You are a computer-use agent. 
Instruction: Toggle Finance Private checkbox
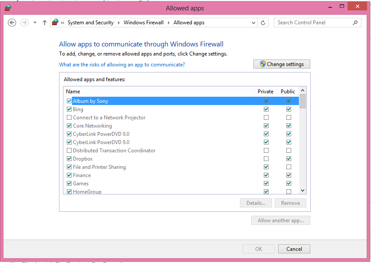pyautogui.click(x=266, y=175)
